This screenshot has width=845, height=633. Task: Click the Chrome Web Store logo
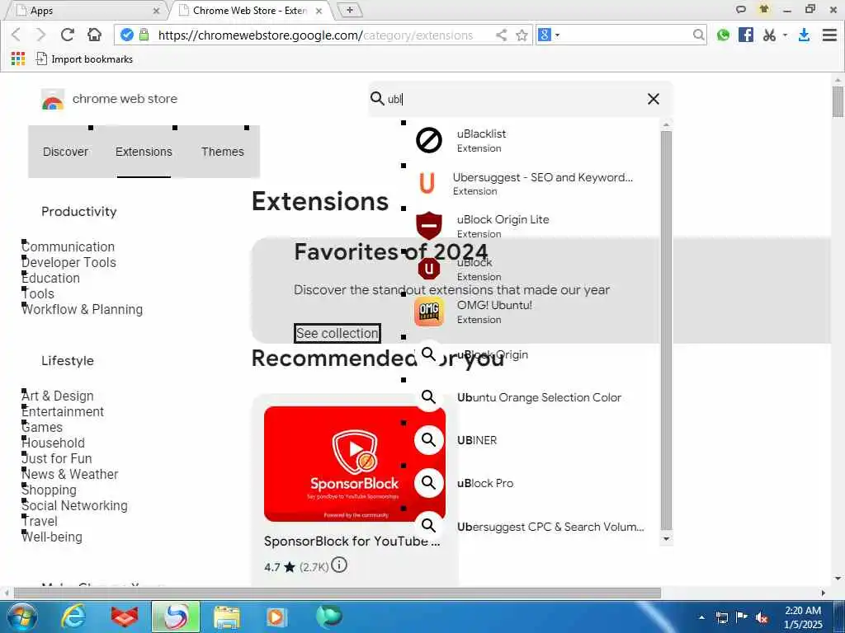(x=52, y=99)
